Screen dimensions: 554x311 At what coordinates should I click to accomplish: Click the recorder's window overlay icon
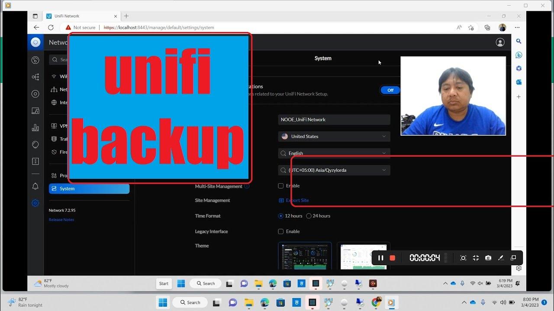(x=513, y=258)
